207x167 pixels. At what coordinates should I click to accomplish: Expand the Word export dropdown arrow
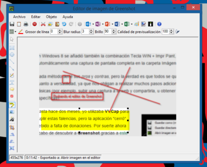coord(122,24)
